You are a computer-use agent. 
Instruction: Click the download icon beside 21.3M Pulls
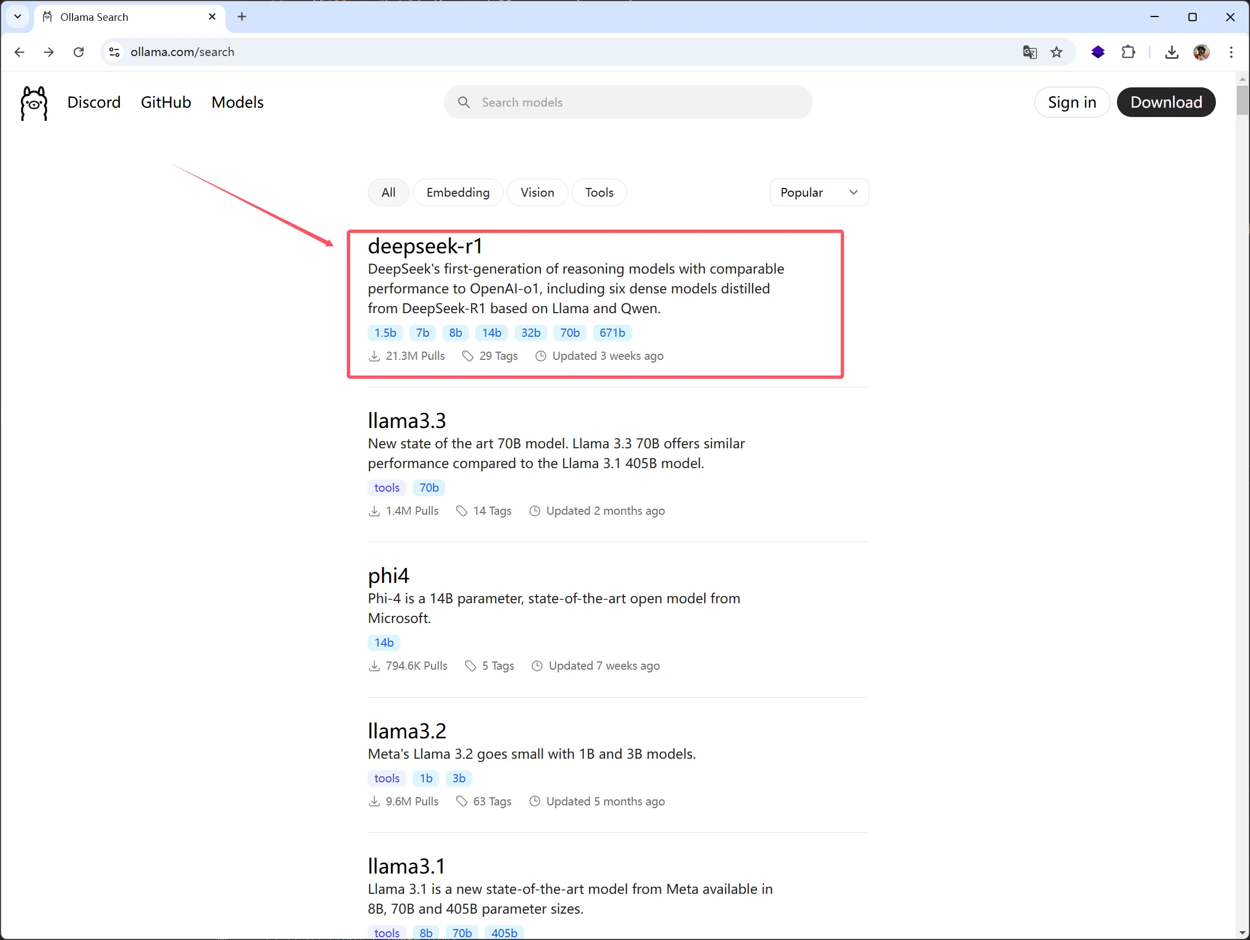point(374,356)
